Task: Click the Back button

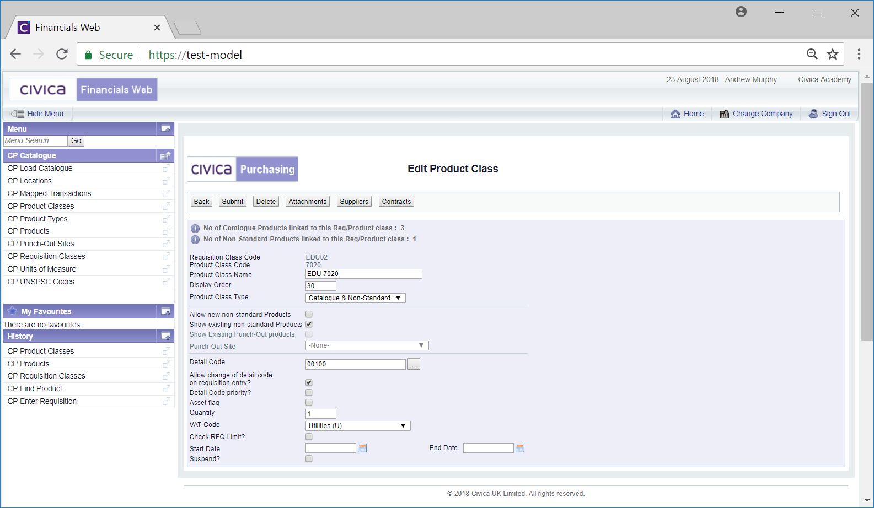Action: [201, 202]
